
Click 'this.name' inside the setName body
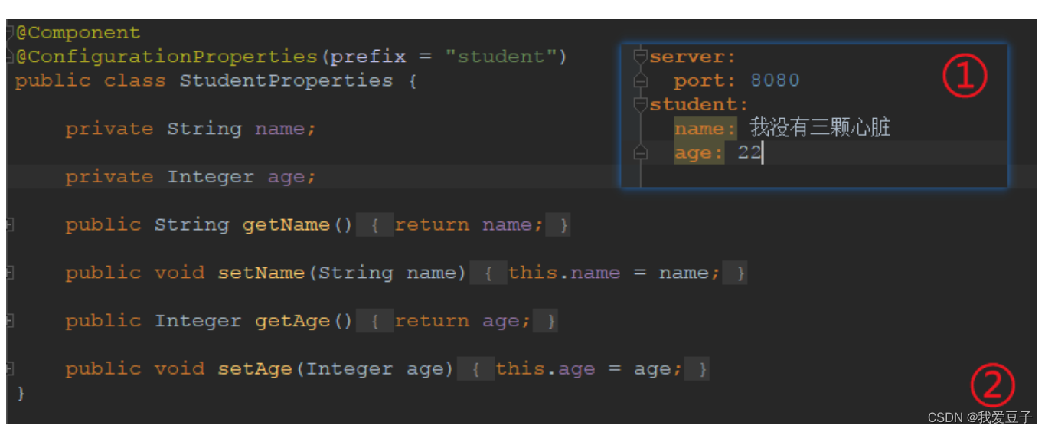coord(563,273)
